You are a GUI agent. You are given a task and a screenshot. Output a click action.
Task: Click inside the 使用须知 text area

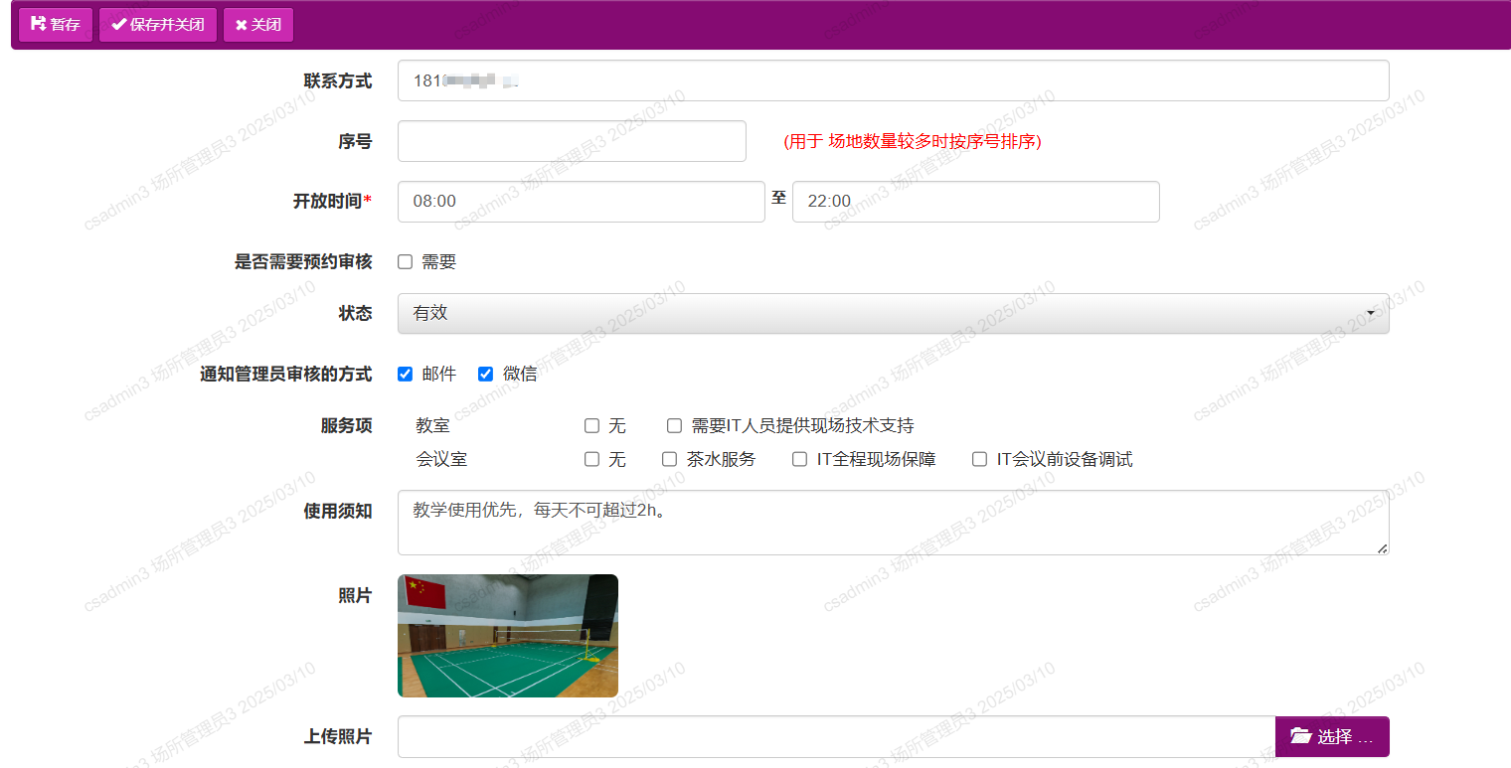pyautogui.click(x=893, y=522)
